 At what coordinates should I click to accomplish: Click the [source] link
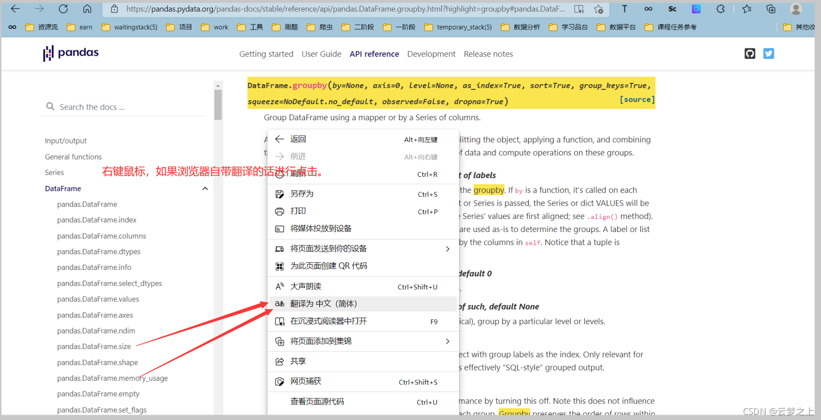pyautogui.click(x=637, y=99)
